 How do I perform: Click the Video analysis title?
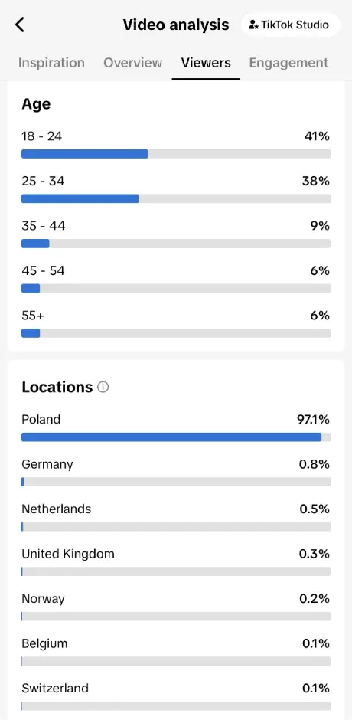coord(176,25)
